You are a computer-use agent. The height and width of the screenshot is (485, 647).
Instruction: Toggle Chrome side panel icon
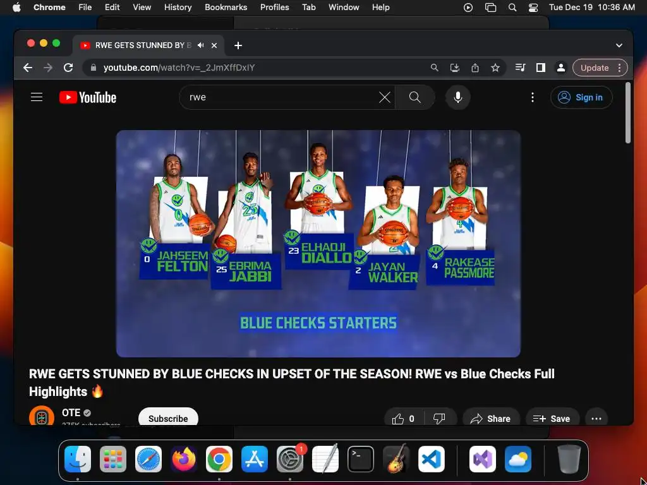point(541,68)
